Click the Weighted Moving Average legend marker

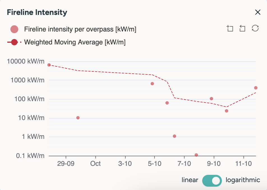[14, 42]
